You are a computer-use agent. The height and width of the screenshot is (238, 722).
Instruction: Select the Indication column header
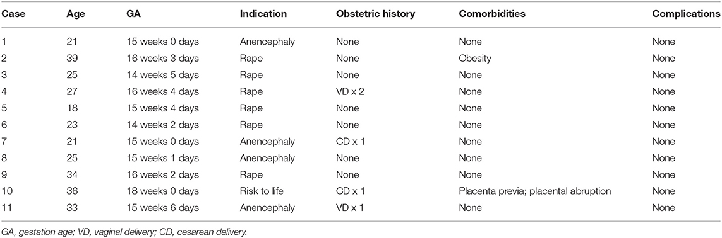coord(263,14)
